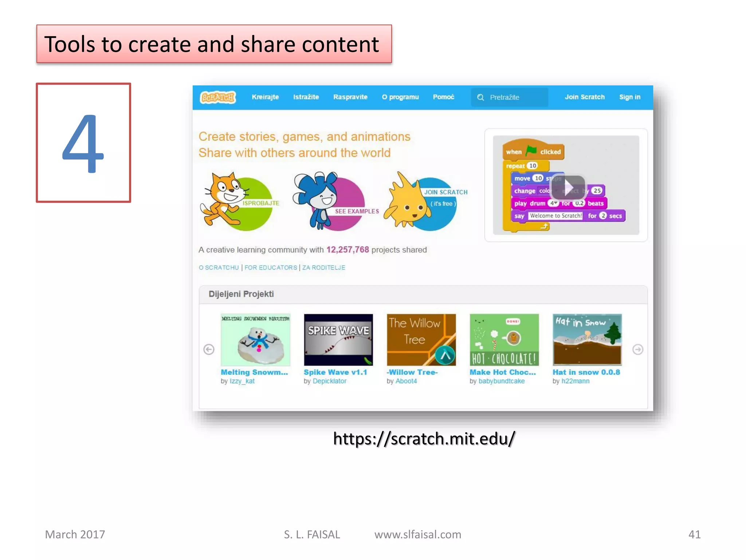Open author Aboot4's profile

tap(406, 381)
